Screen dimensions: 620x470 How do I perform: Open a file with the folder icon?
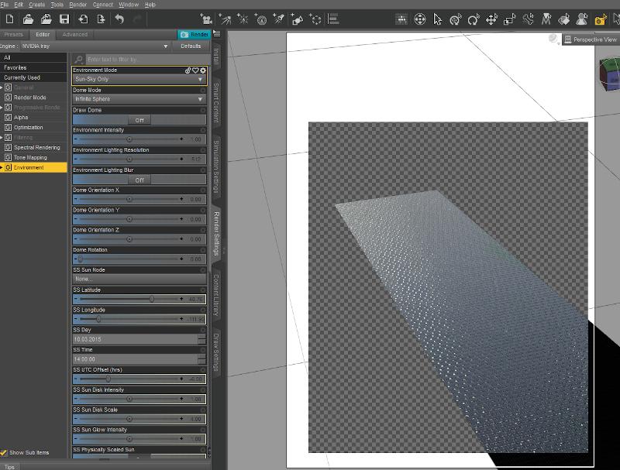[x=28, y=19]
